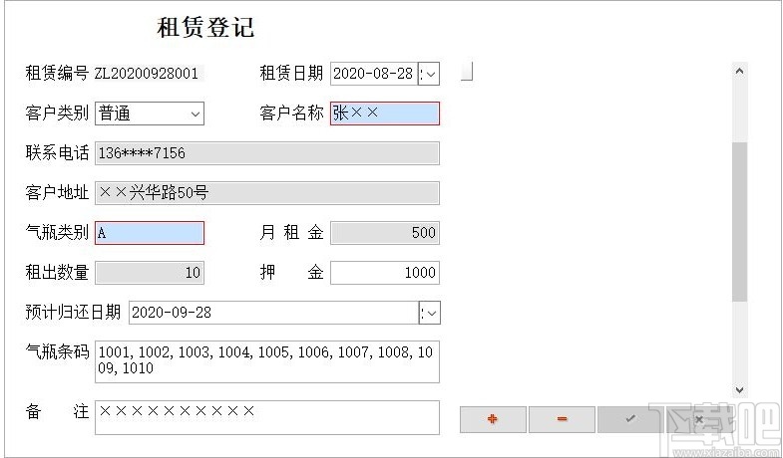Click the 租赁编号 value ZL20200928001
The image size is (783, 458).
click(x=147, y=74)
